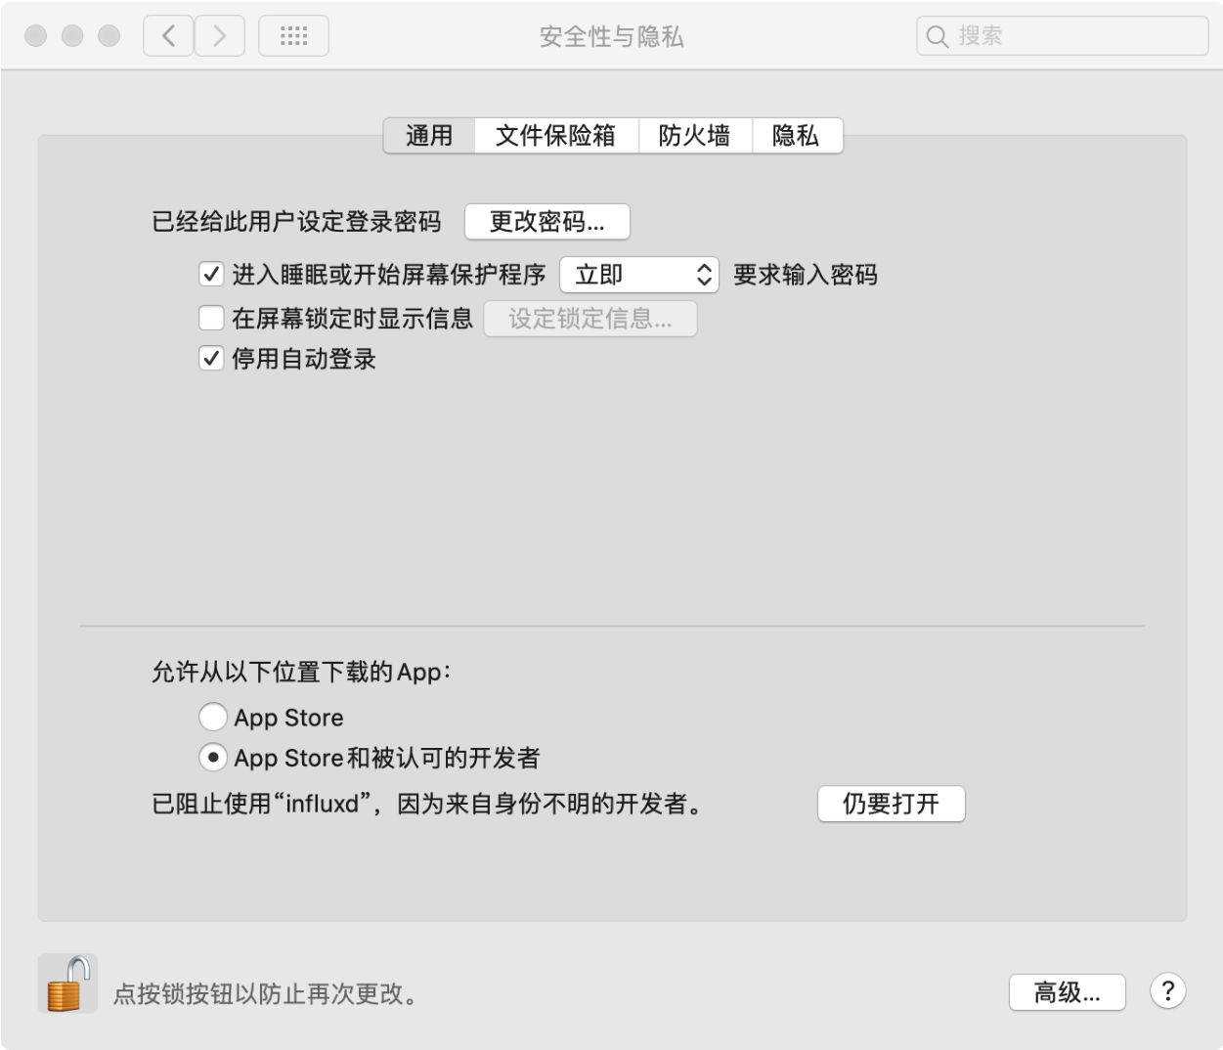
Task: Select App Store和被认可的开发者 radio option
Action: pos(213,758)
